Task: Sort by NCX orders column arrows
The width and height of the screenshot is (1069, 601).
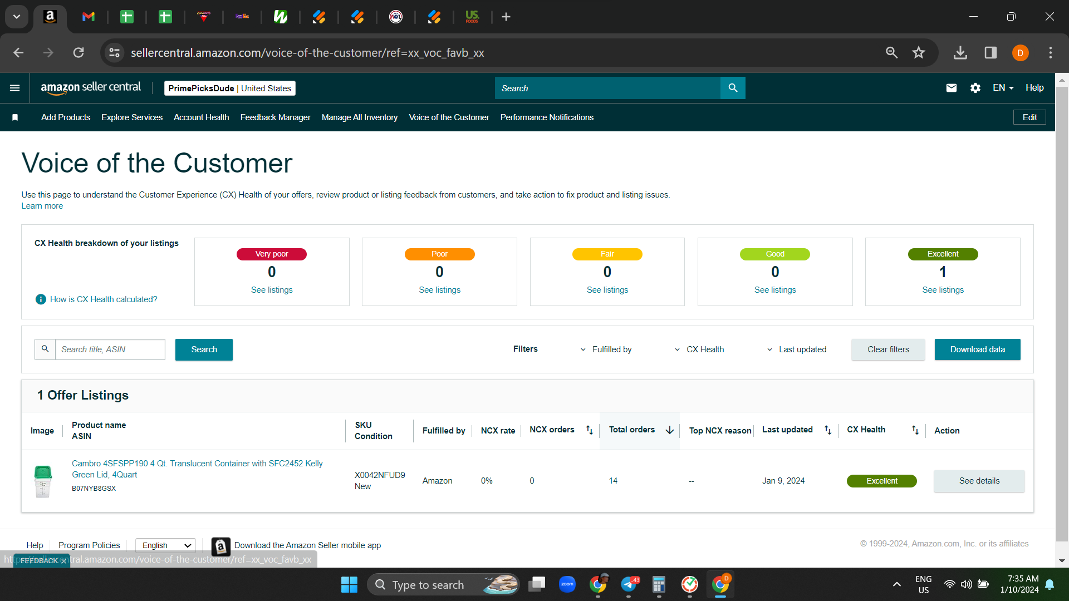Action: 590,430
